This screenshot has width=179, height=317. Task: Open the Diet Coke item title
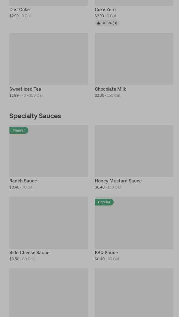point(19,10)
